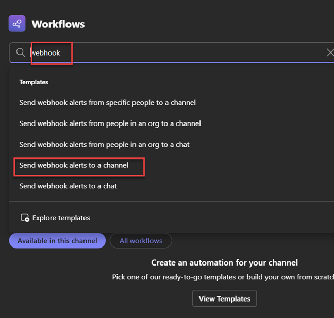Click into the webhook search field

point(180,52)
